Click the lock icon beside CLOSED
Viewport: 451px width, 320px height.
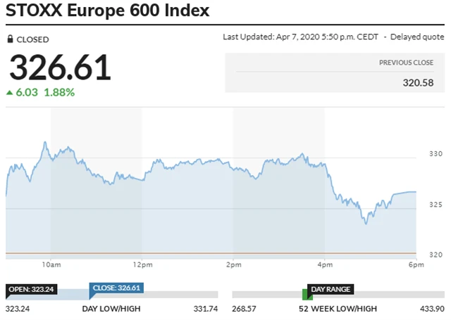(x=10, y=39)
